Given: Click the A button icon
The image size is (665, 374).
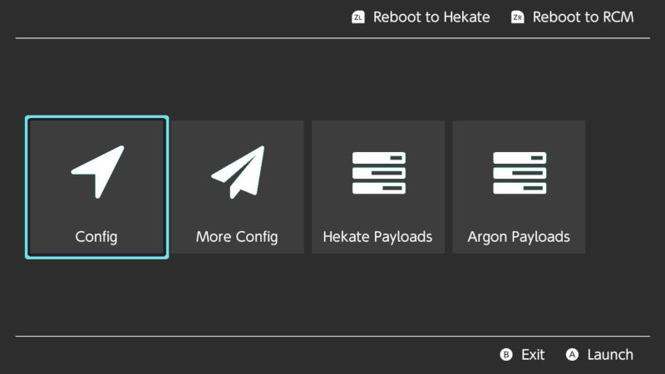Looking at the screenshot, I should pos(572,355).
